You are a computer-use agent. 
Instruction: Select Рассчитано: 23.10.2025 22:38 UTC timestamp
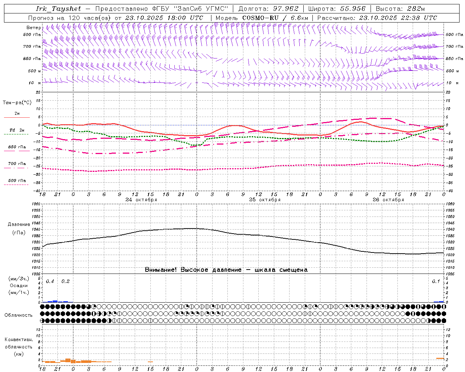(x=377, y=18)
